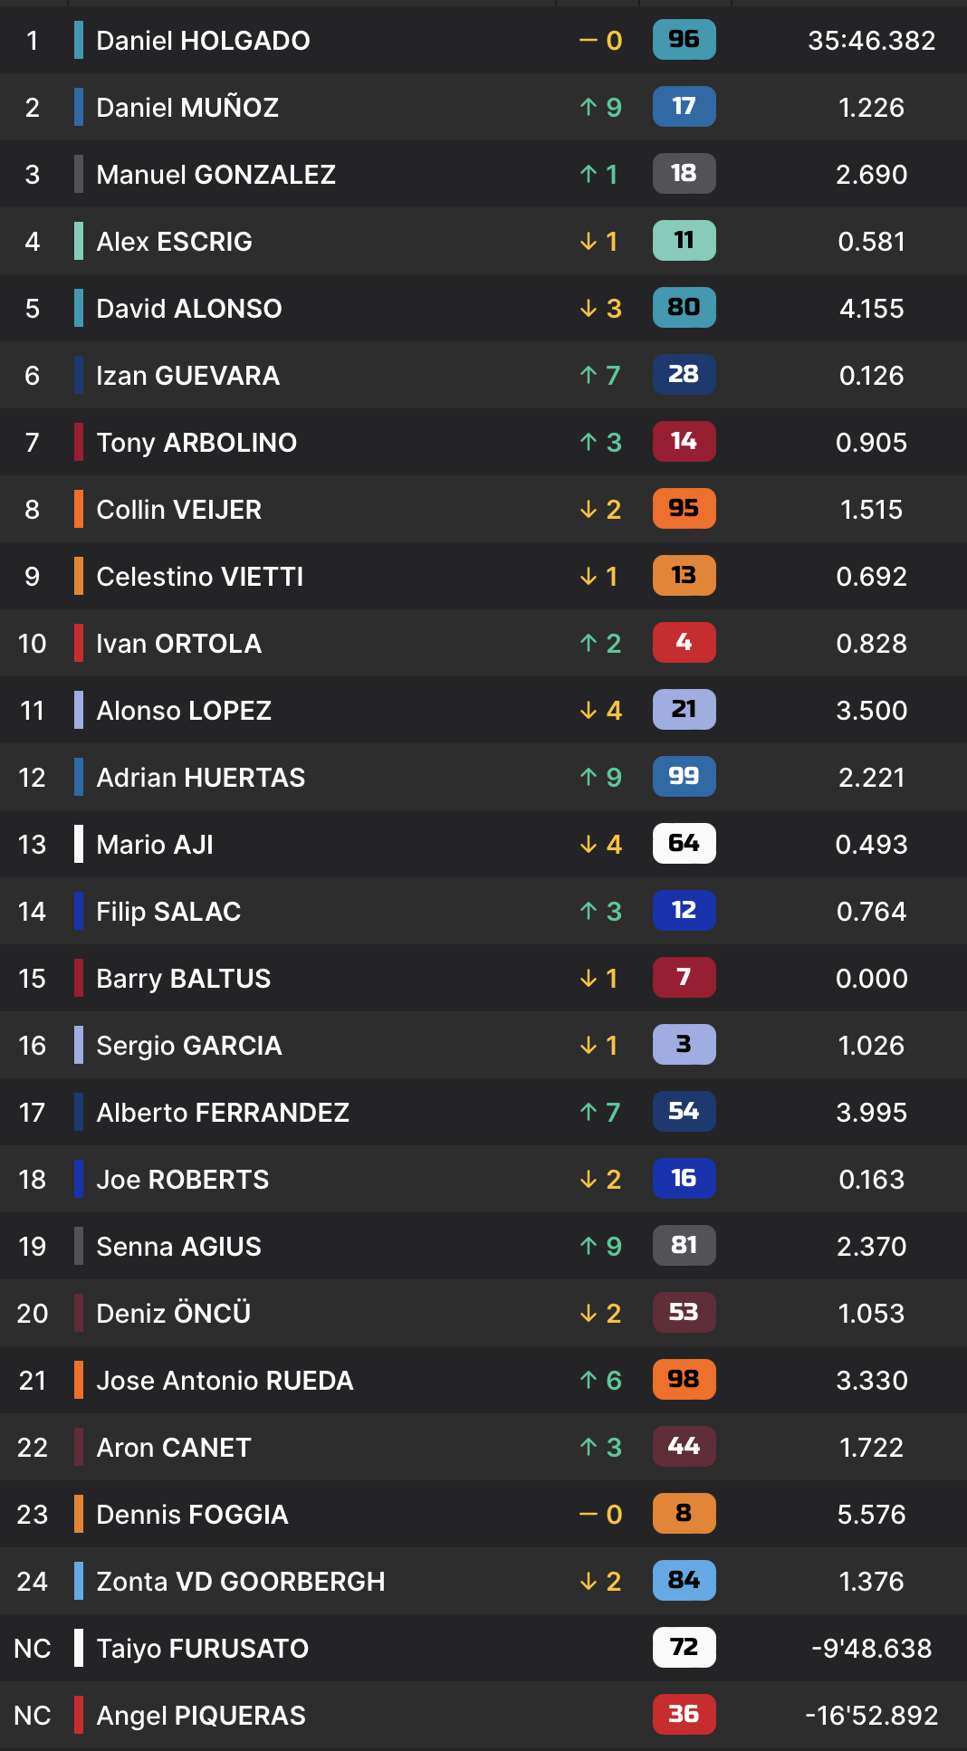This screenshot has width=967, height=1751.
Task: Tap Taiyo FURUSATO's gap -9'48.638
Action: pyautogui.click(x=871, y=1649)
